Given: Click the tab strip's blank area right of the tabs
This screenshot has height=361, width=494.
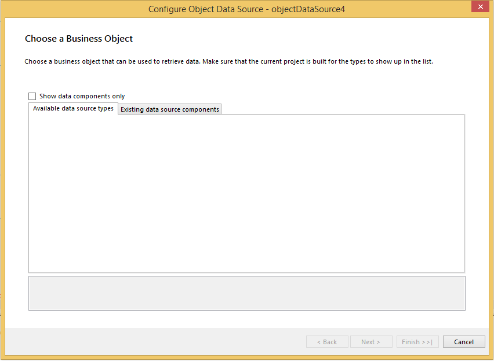Looking at the screenshot, I should [x=342, y=109].
